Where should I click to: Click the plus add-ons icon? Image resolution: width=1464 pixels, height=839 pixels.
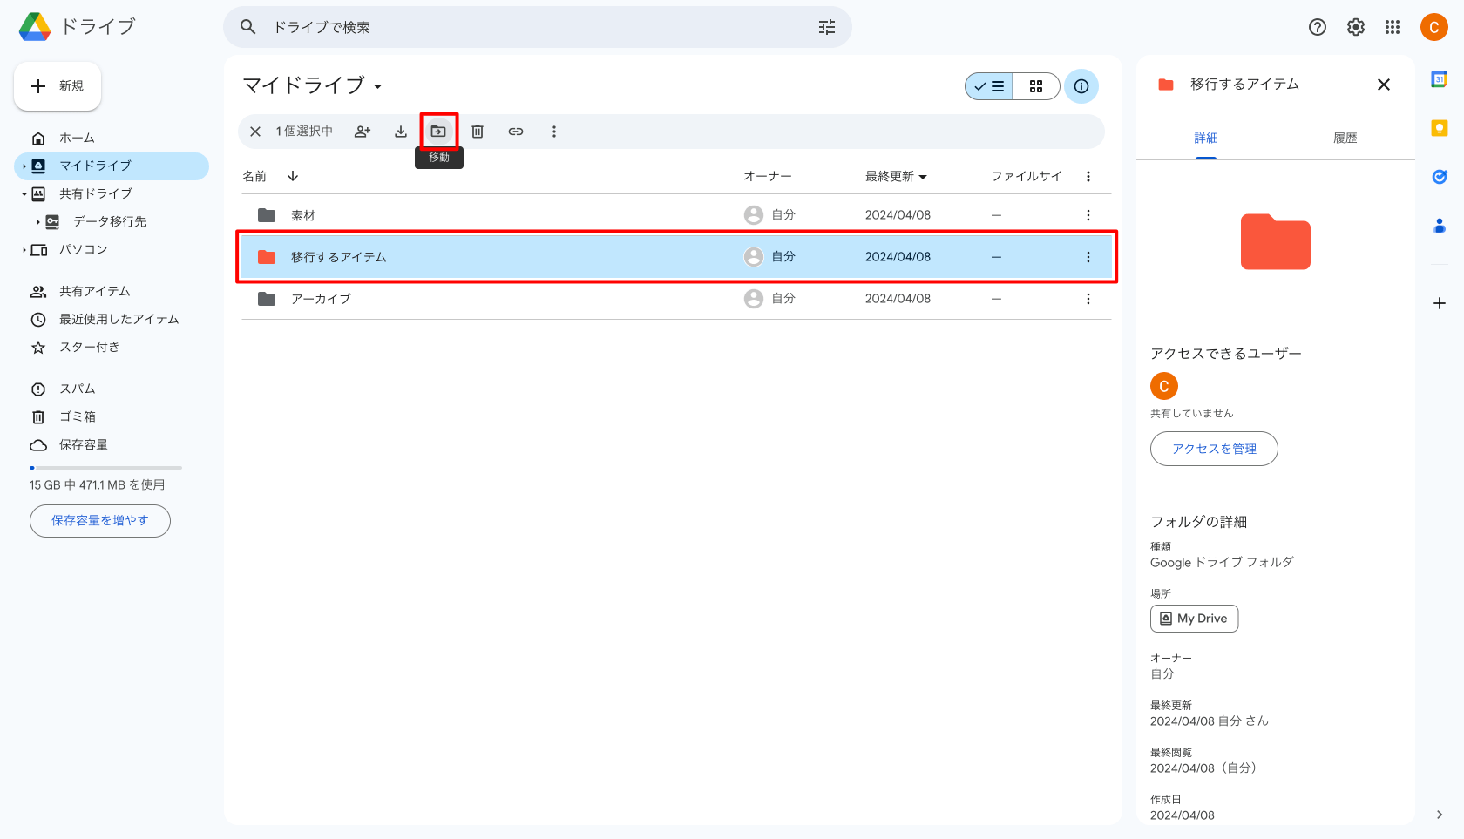click(1440, 303)
